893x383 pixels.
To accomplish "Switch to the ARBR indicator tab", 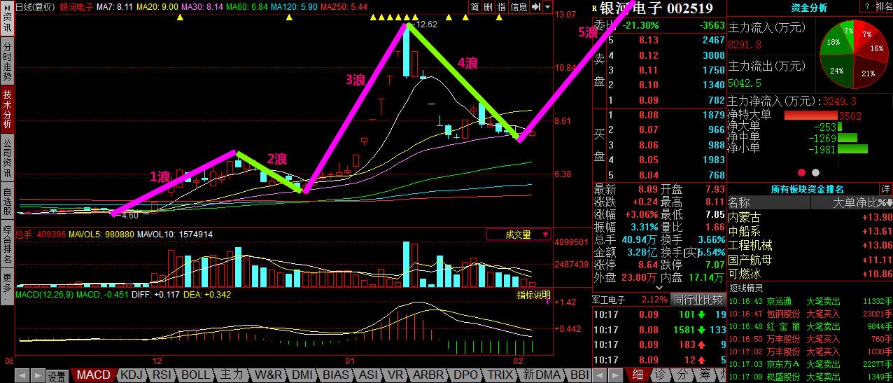I will coord(428,375).
